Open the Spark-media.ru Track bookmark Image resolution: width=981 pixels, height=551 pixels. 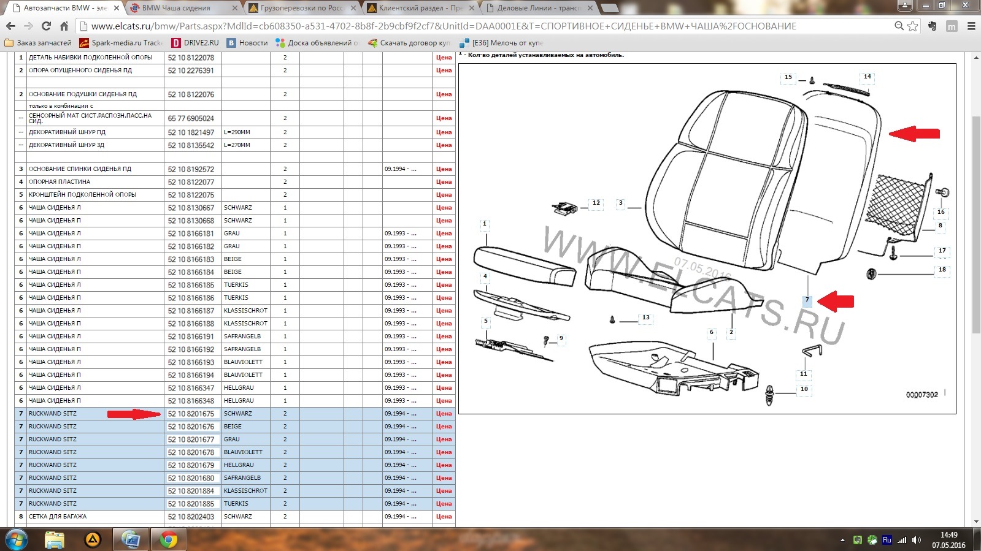(121, 43)
